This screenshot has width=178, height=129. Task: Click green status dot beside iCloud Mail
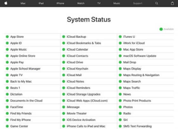tap(64, 75)
